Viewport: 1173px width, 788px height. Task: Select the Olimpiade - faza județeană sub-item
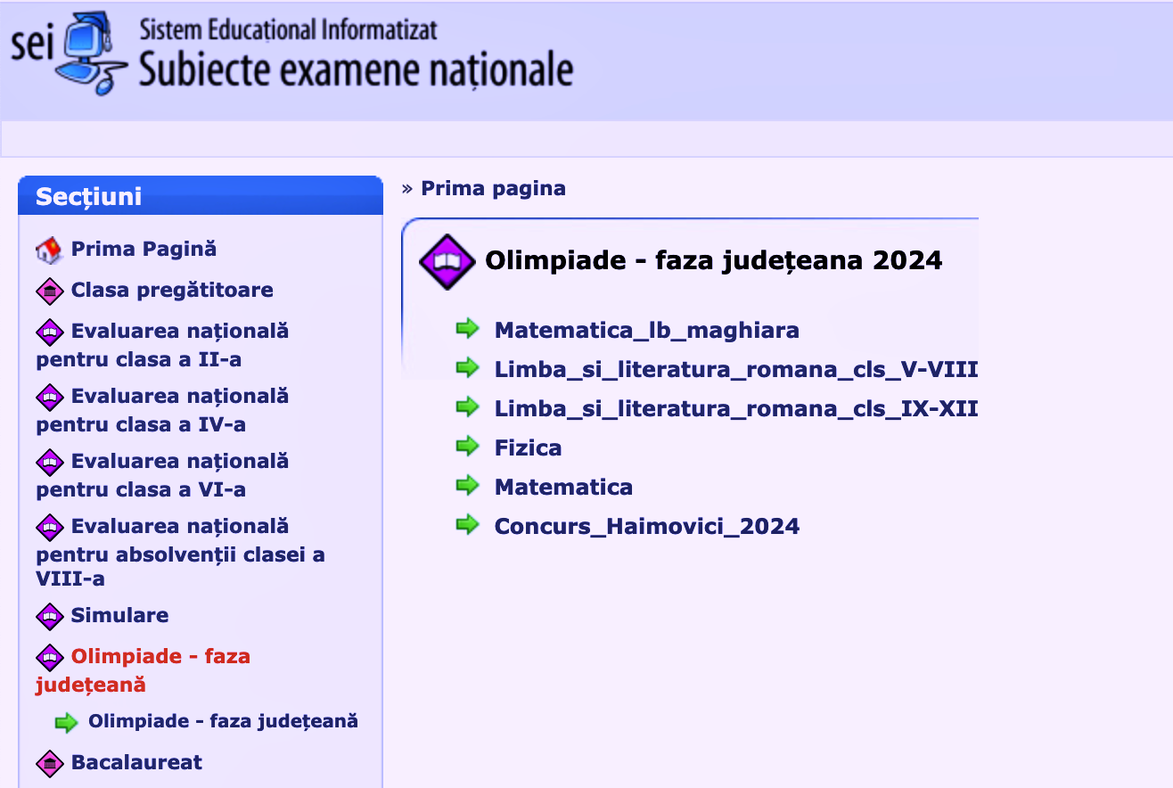[223, 721]
